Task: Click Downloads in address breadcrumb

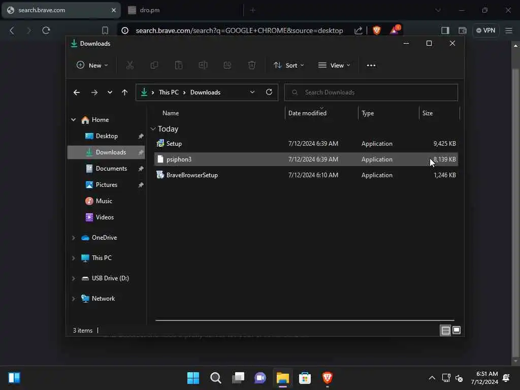Action: [205, 92]
